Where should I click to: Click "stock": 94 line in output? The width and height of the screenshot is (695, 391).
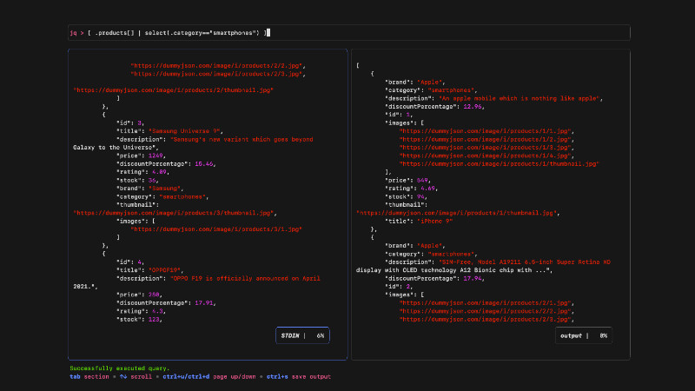tap(406, 197)
